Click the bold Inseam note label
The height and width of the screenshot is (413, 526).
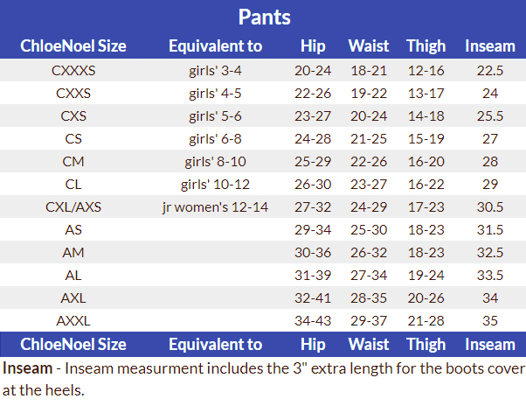tap(27, 367)
